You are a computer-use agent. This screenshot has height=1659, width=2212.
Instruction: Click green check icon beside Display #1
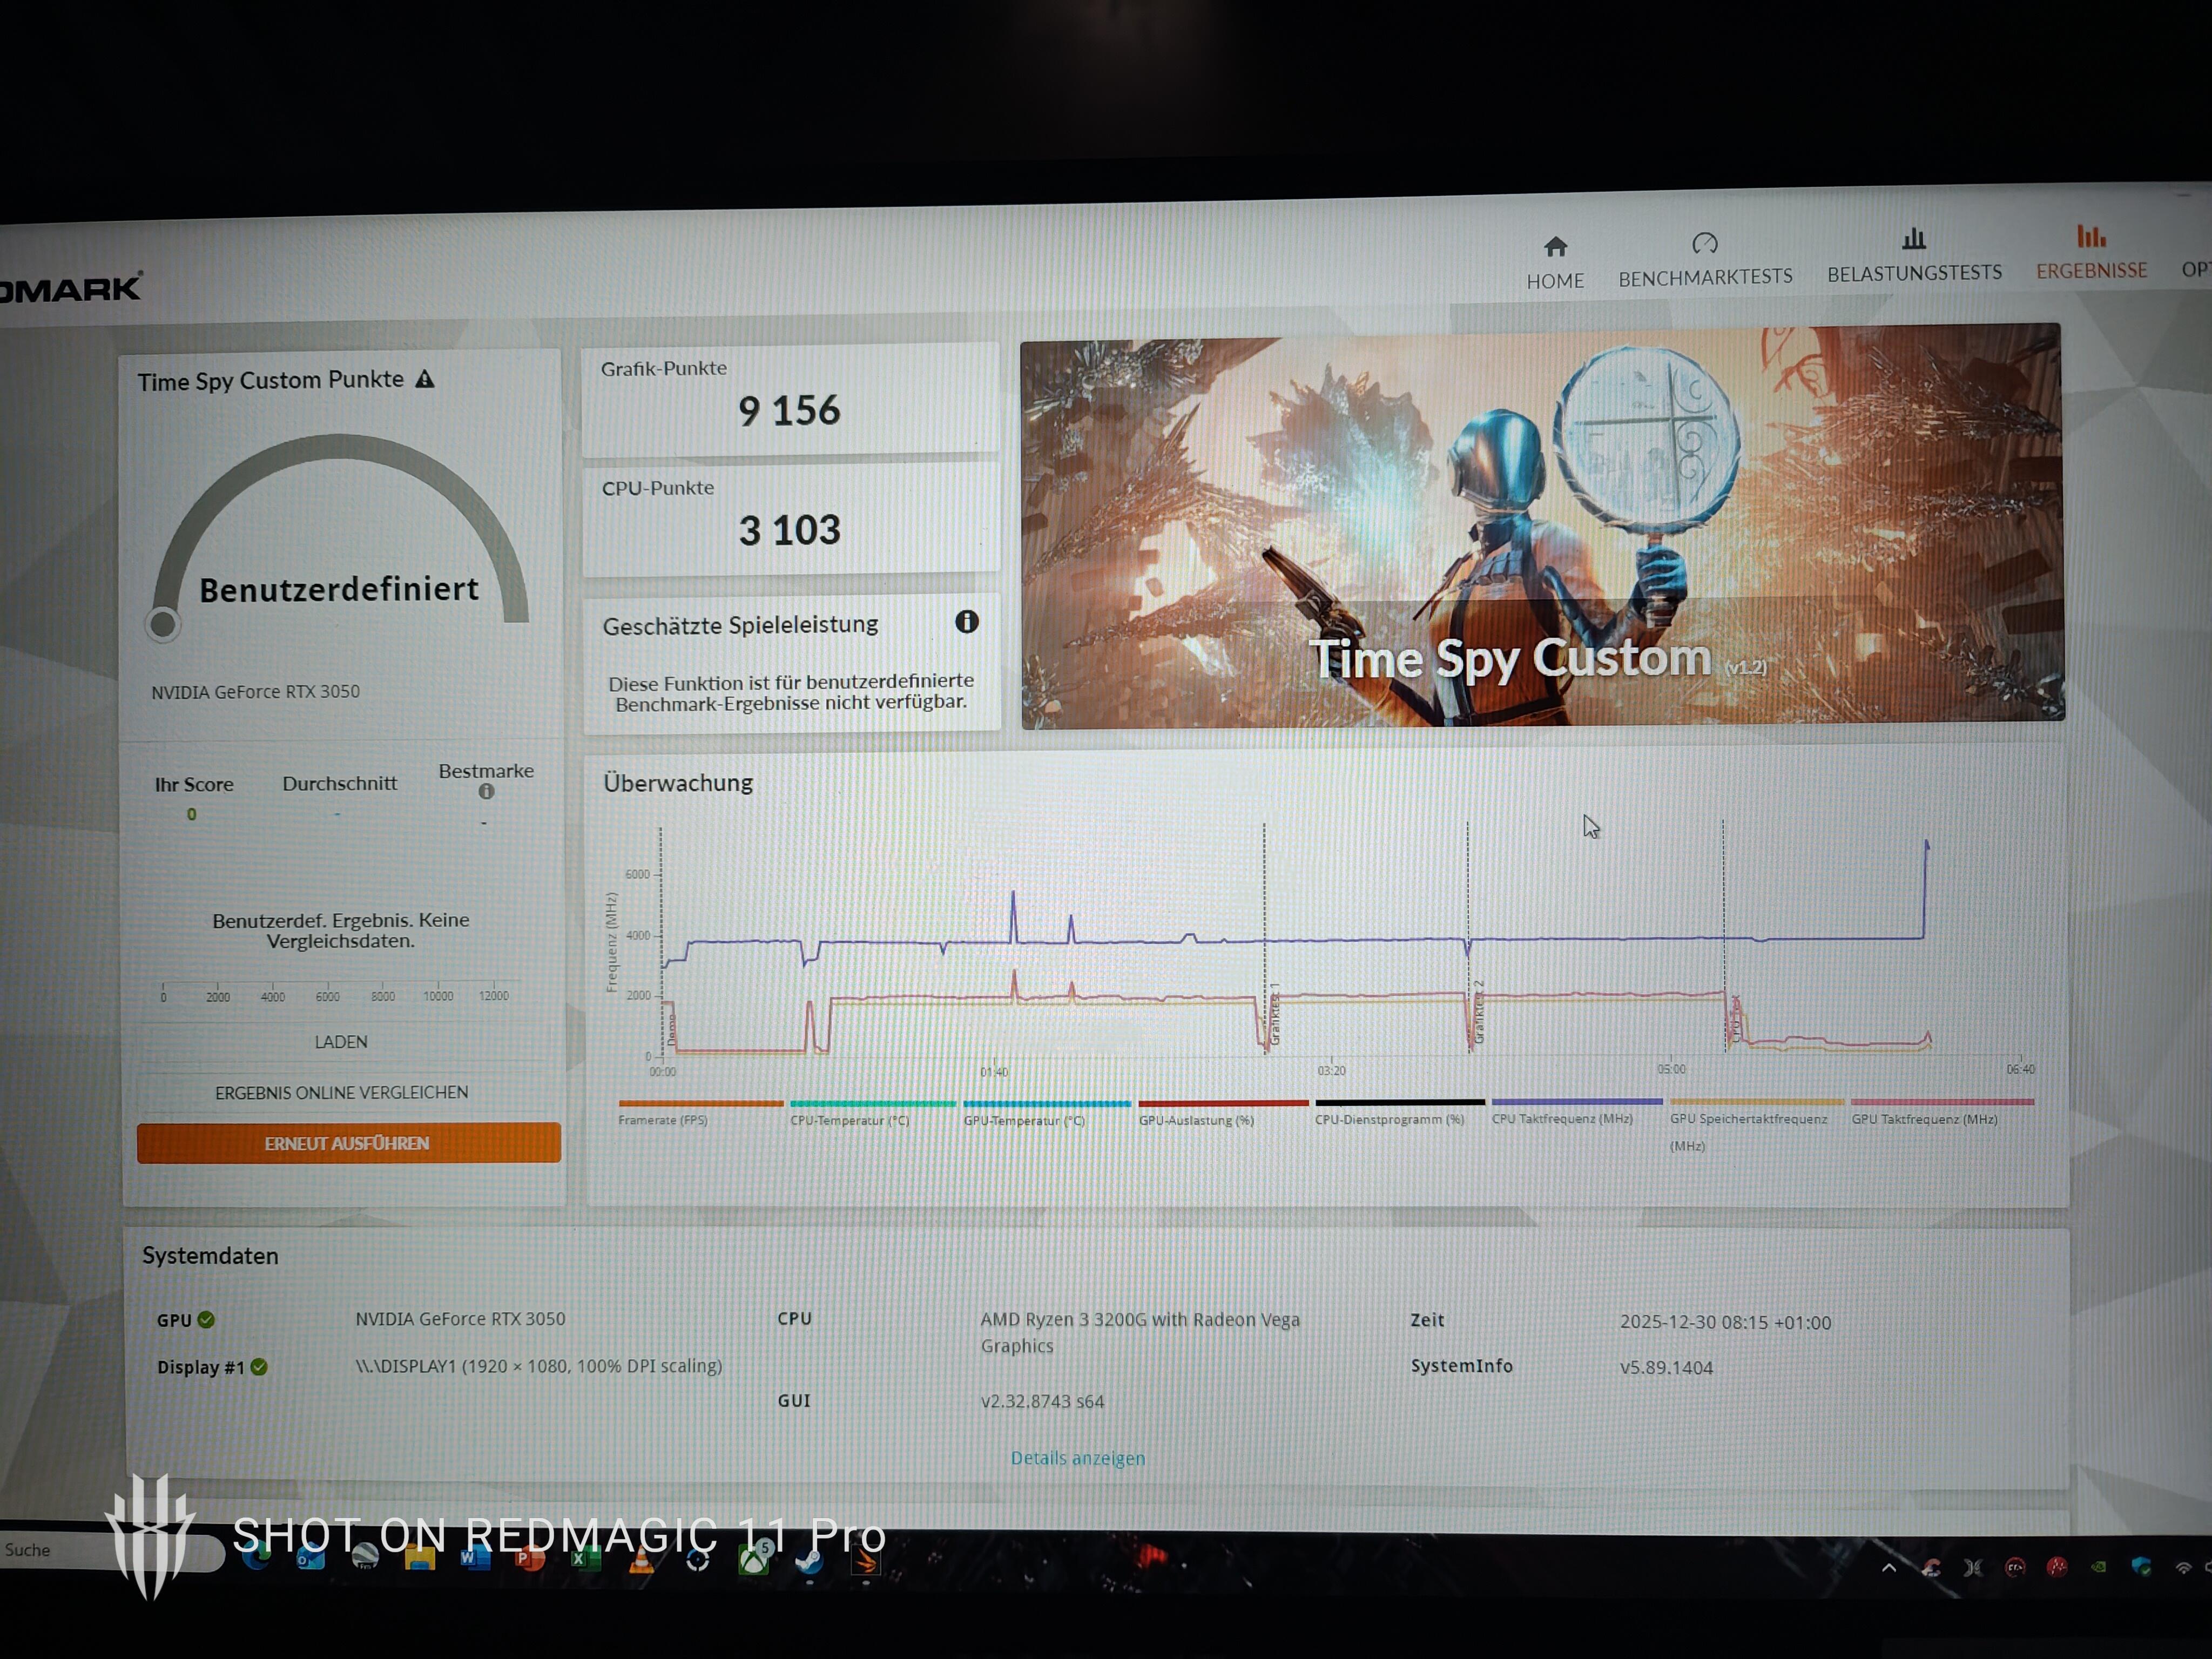coord(259,1367)
